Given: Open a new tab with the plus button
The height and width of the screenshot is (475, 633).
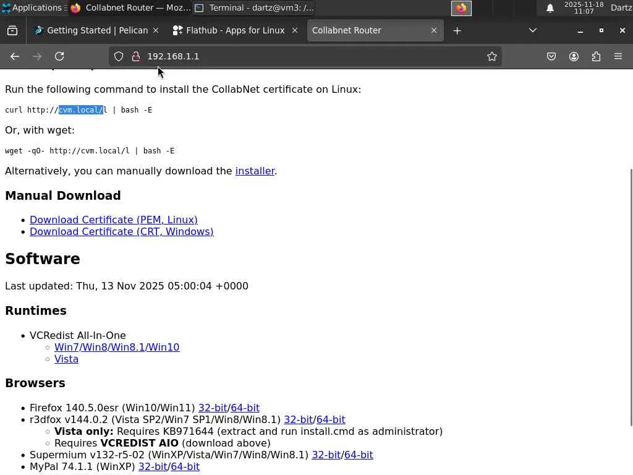Looking at the screenshot, I should 457,31.
